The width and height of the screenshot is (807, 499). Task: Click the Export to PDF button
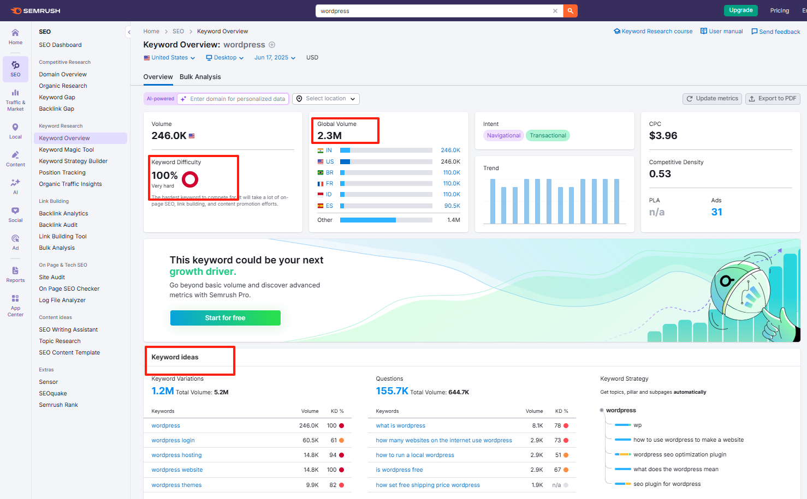pyautogui.click(x=773, y=99)
